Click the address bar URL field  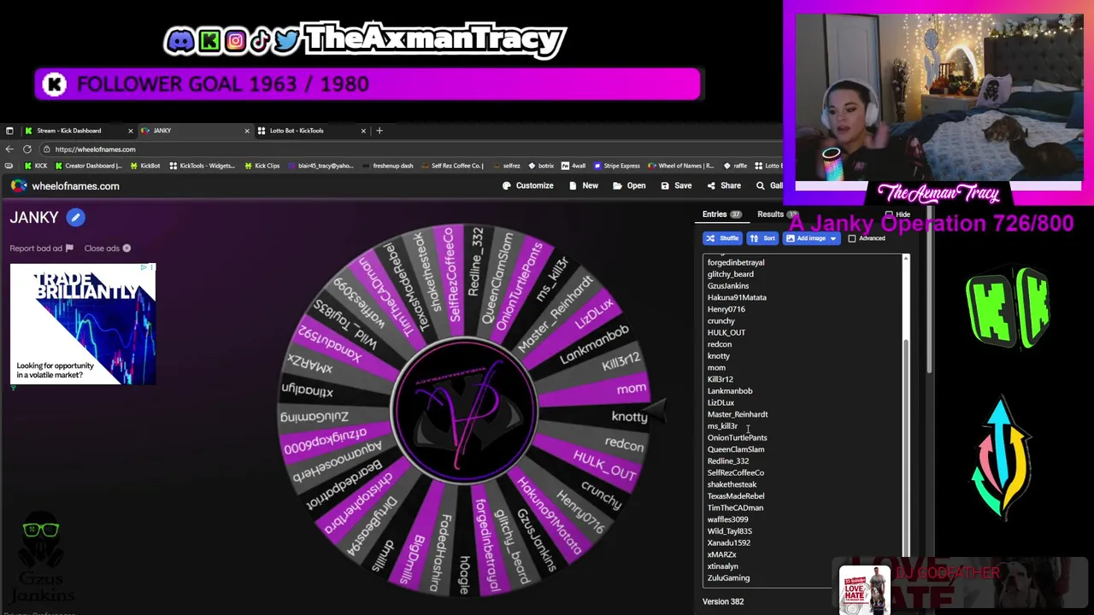(410, 149)
